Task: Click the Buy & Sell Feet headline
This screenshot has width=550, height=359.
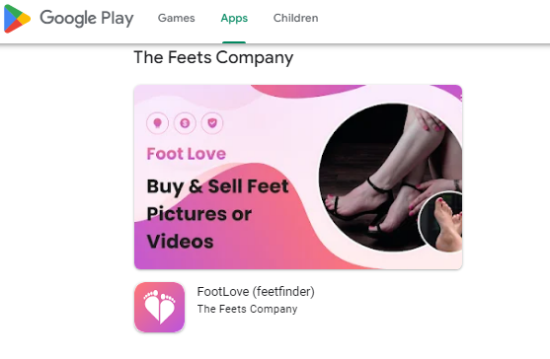Action: tap(217, 186)
